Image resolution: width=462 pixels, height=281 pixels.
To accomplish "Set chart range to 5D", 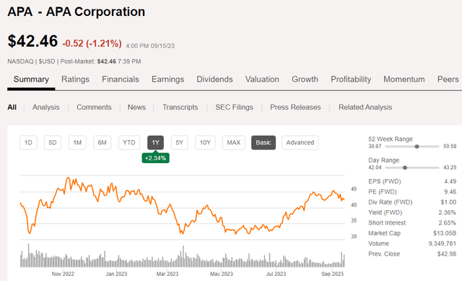I will coord(53,143).
